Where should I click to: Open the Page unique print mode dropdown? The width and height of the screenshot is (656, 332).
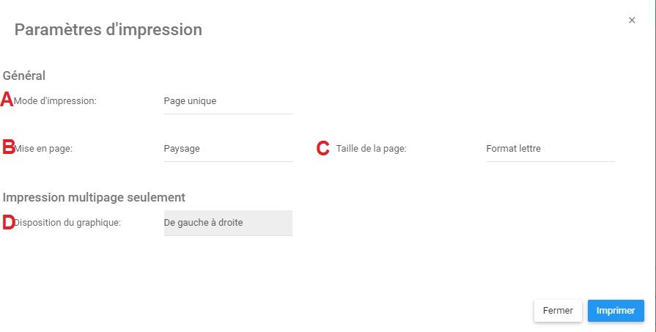227,101
